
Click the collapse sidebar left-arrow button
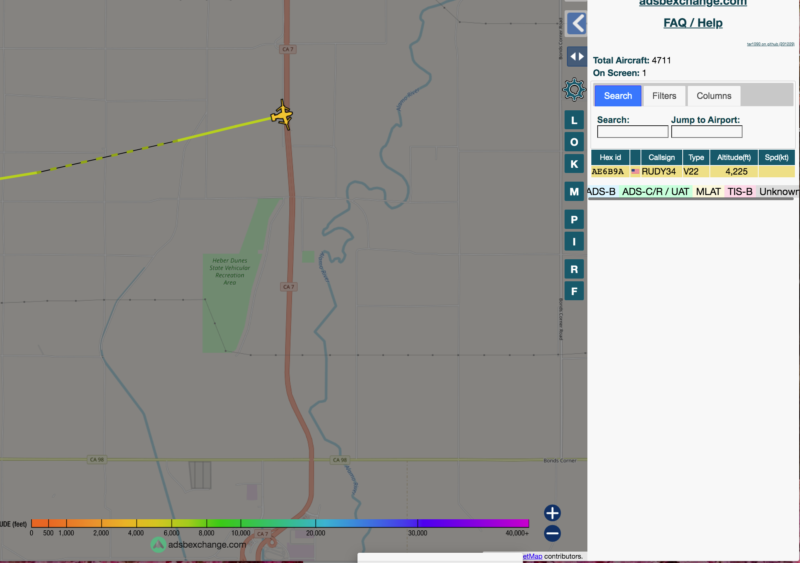(x=577, y=23)
